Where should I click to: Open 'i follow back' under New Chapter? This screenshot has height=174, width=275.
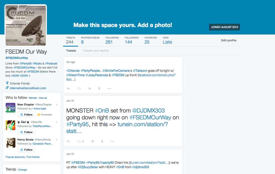39,109
